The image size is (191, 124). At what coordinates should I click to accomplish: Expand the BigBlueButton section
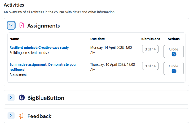tap(11, 97)
